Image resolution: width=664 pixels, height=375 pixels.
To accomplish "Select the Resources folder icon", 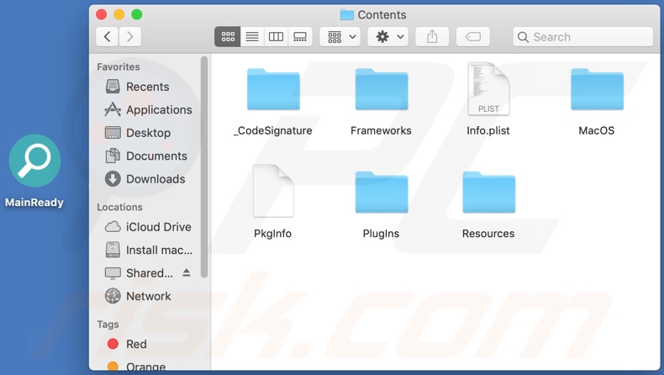I will [x=488, y=192].
